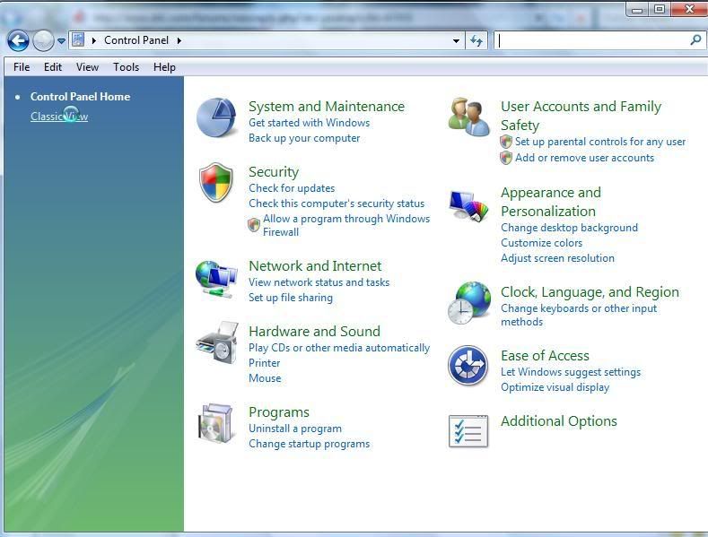The height and width of the screenshot is (537, 708).
Task: Click the Clock, Language, and Region globe icon
Action: [469, 303]
